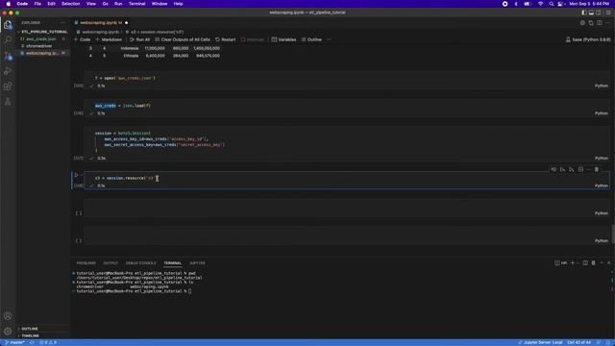Change language of the s3 cell
Viewport: 615px width, 346px height.
tap(601, 185)
